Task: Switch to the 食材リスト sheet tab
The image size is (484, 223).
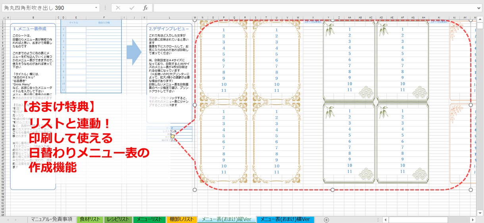Action: pyautogui.click(x=90, y=219)
